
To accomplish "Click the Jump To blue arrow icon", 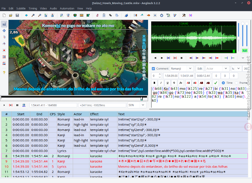I will (26, 15).
